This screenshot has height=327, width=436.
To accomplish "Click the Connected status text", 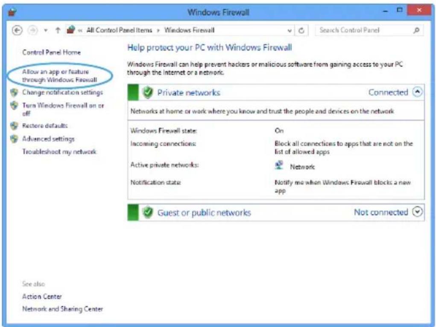I will click(388, 92).
